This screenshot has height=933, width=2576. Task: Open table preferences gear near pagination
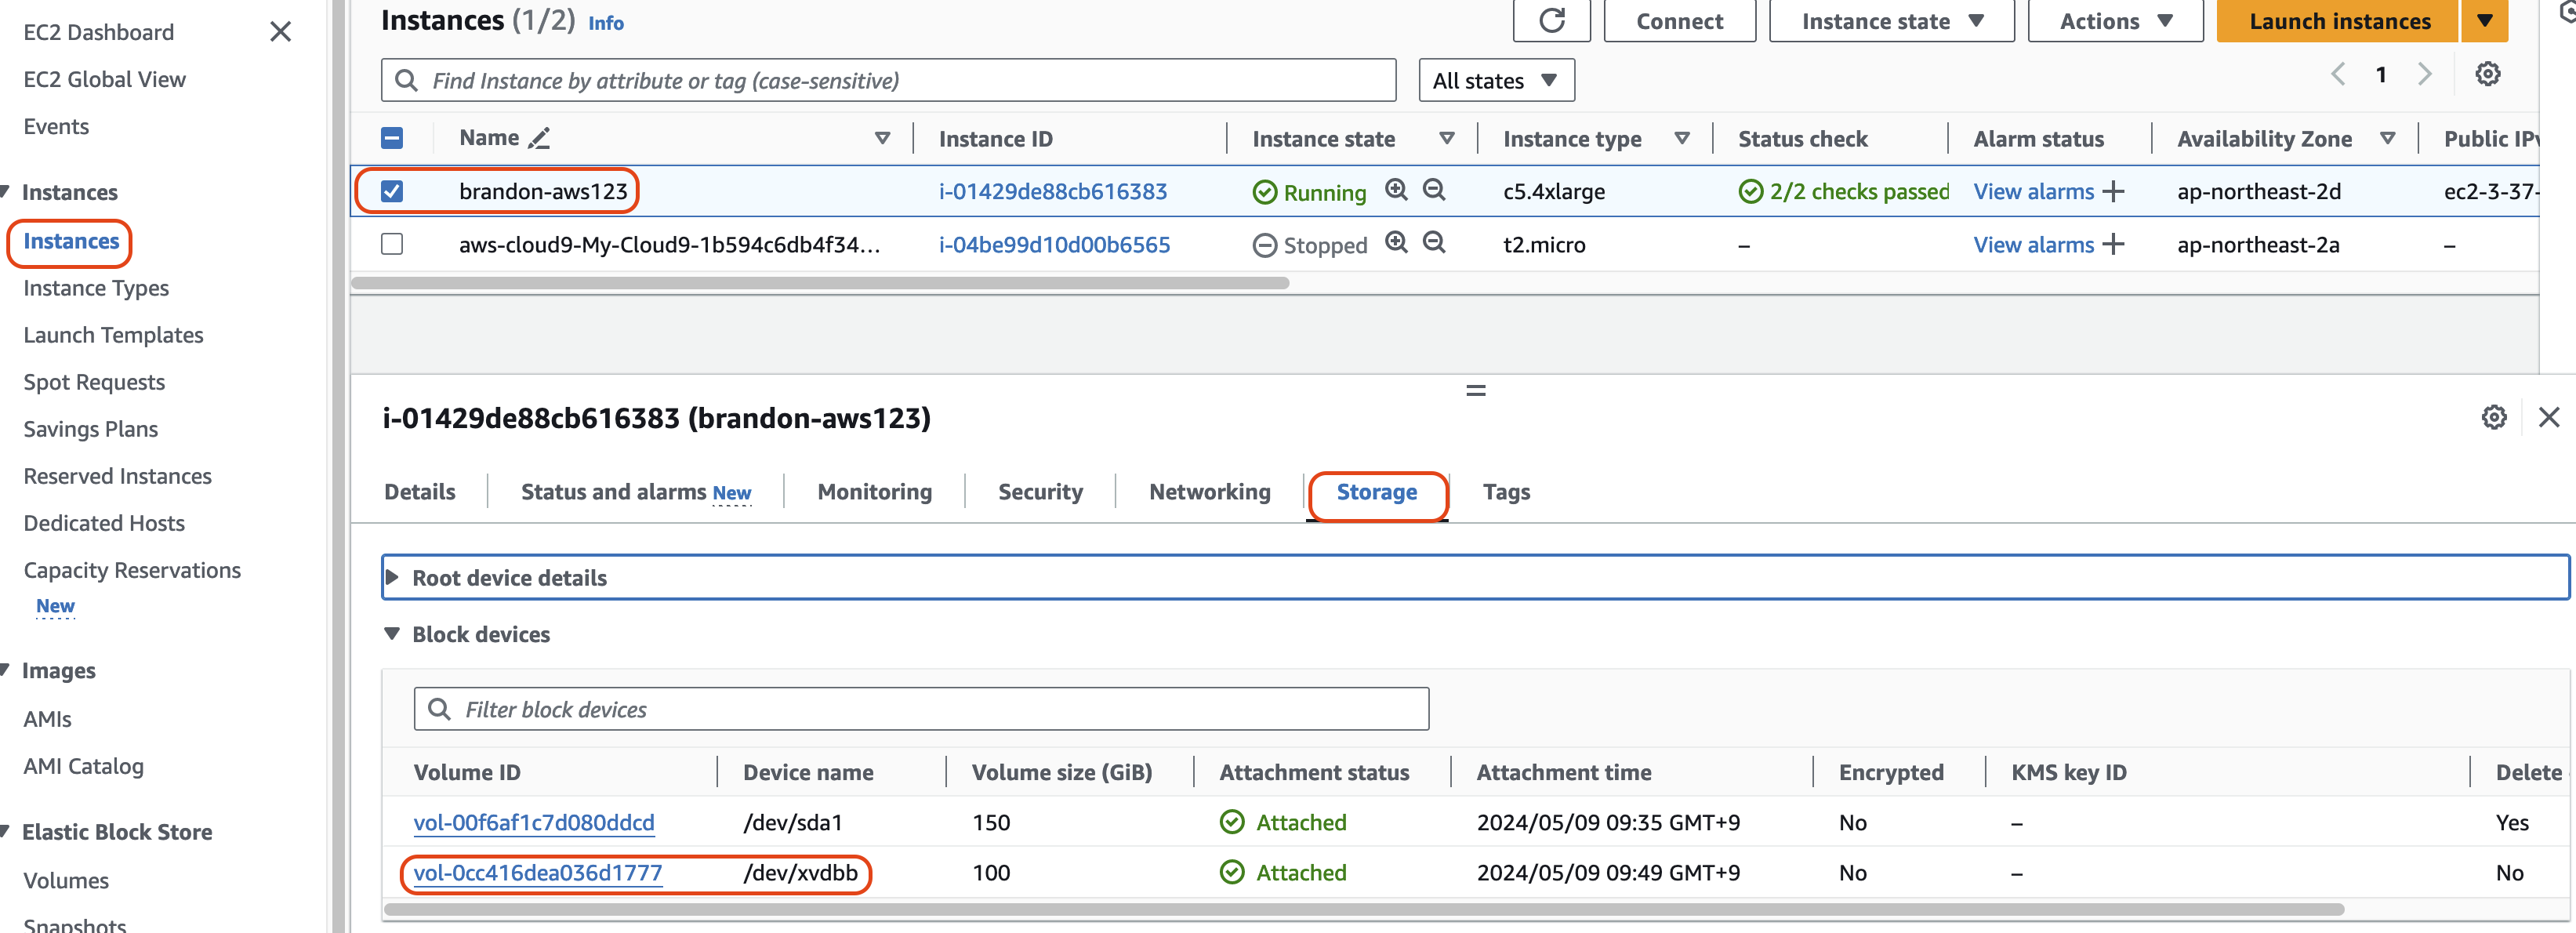[2487, 75]
